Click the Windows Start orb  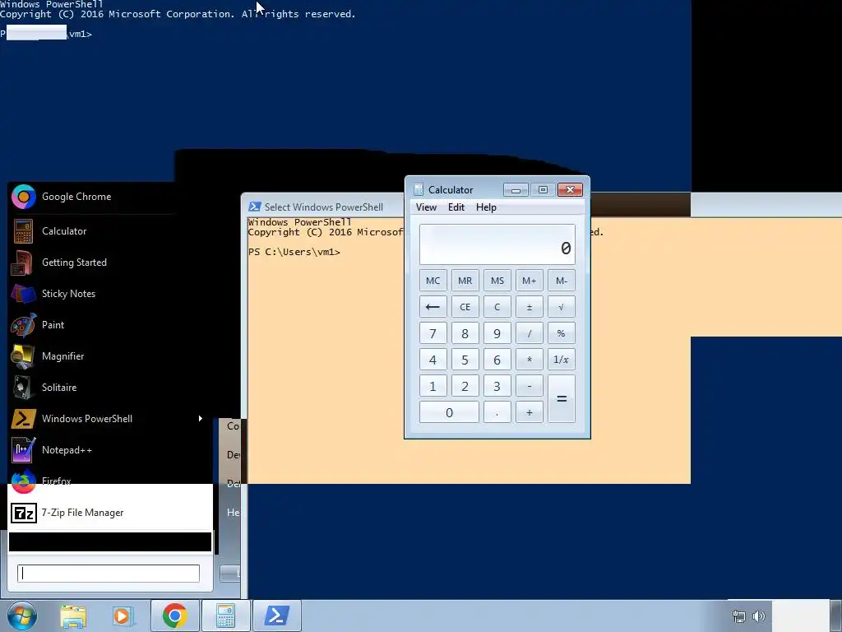[22, 616]
